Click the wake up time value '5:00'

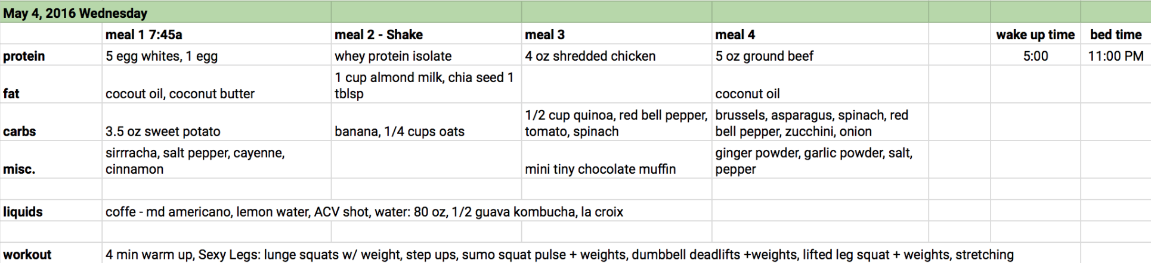tap(1035, 55)
